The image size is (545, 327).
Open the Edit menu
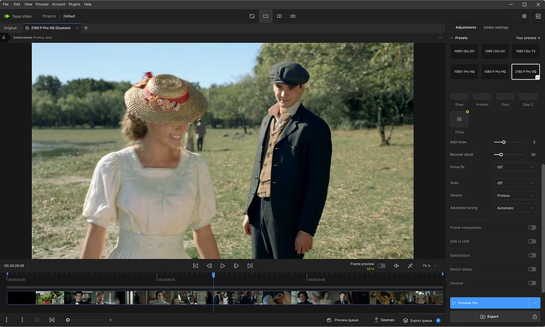pos(17,4)
